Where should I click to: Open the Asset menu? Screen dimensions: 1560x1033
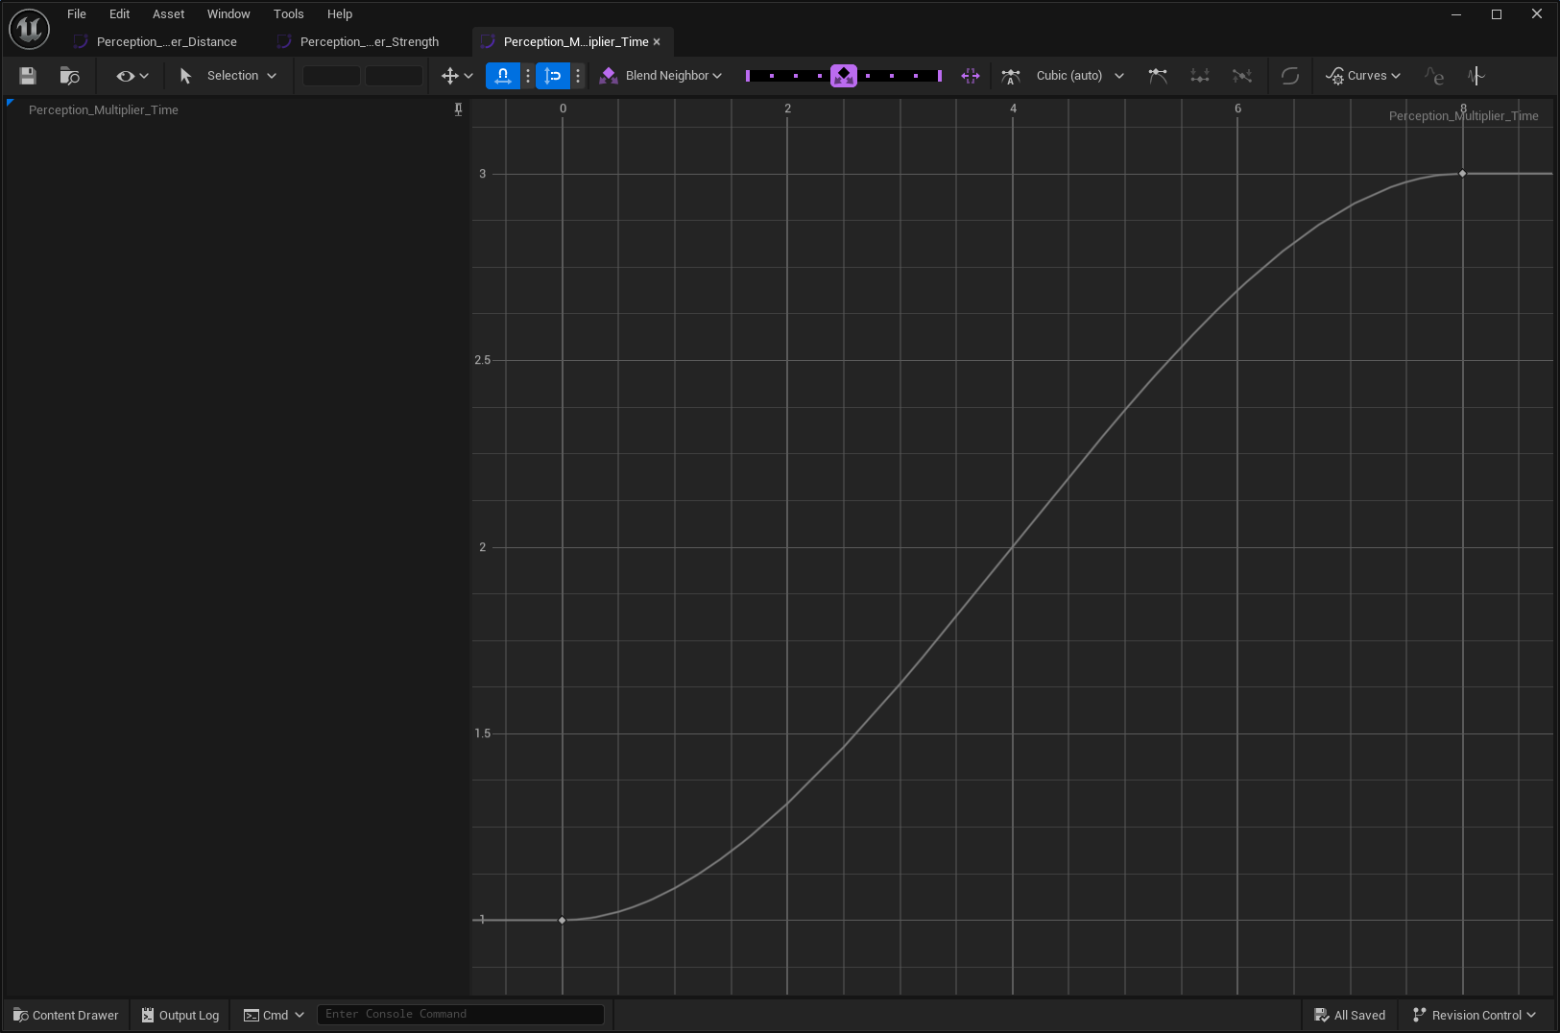[168, 13]
